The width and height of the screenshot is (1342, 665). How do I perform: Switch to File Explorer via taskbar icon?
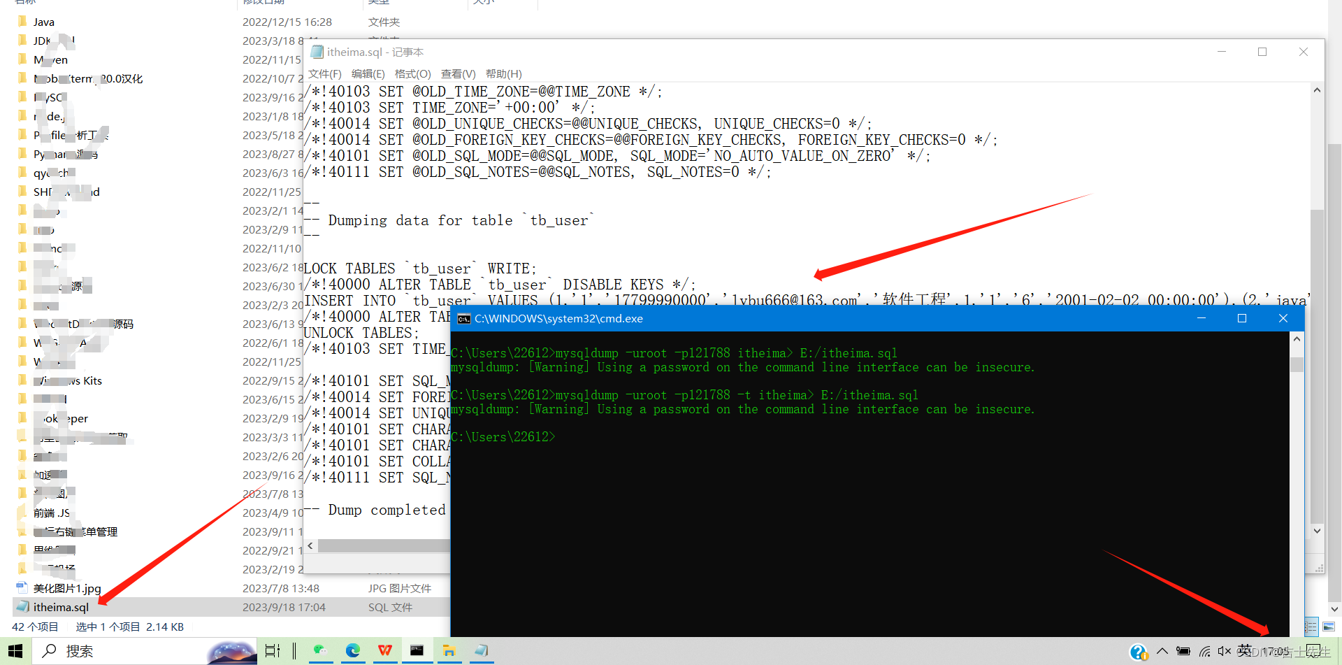pyautogui.click(x=449, y=651)
